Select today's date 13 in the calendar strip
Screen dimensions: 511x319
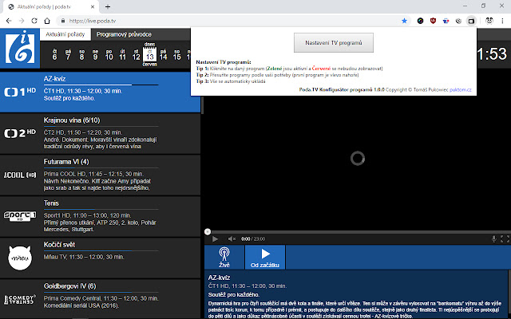coord(149,54)
